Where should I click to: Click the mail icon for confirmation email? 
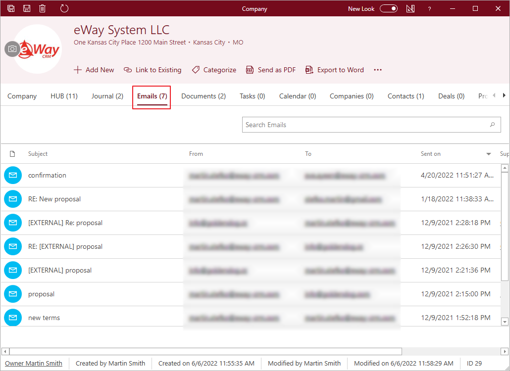13,175
